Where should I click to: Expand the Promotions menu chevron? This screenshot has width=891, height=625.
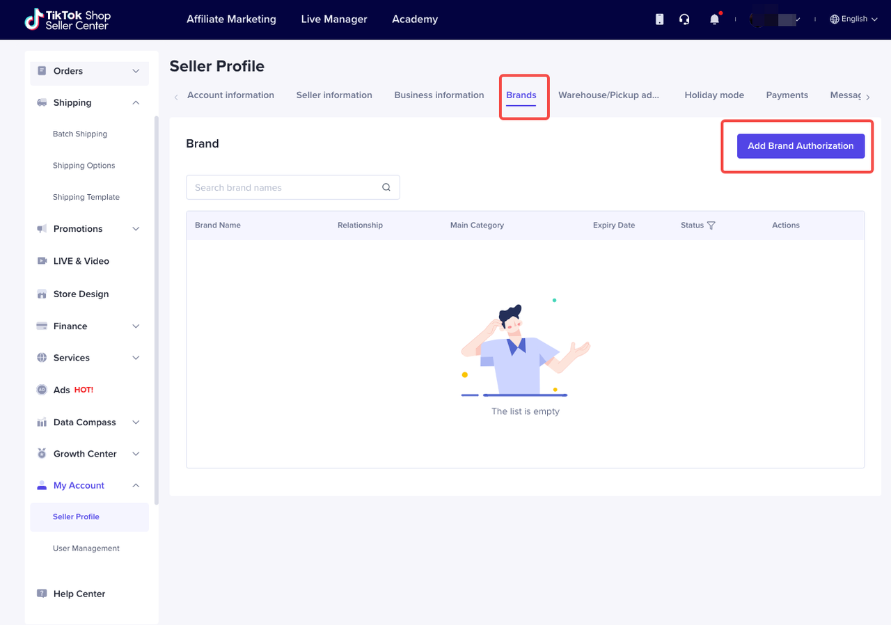(x=136, y=229)
